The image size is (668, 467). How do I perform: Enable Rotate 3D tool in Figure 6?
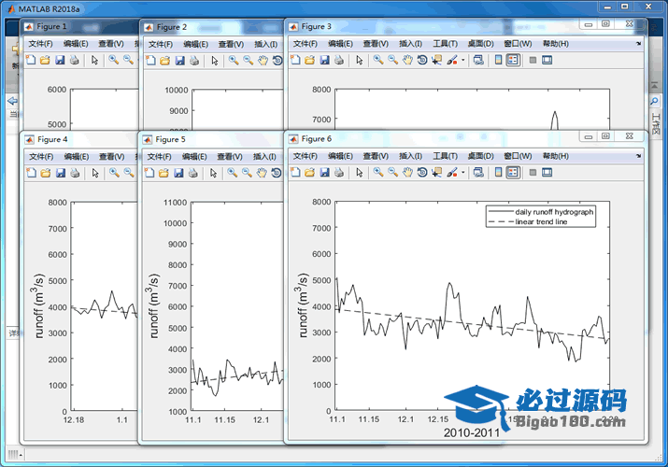click(x=422, y=173)
